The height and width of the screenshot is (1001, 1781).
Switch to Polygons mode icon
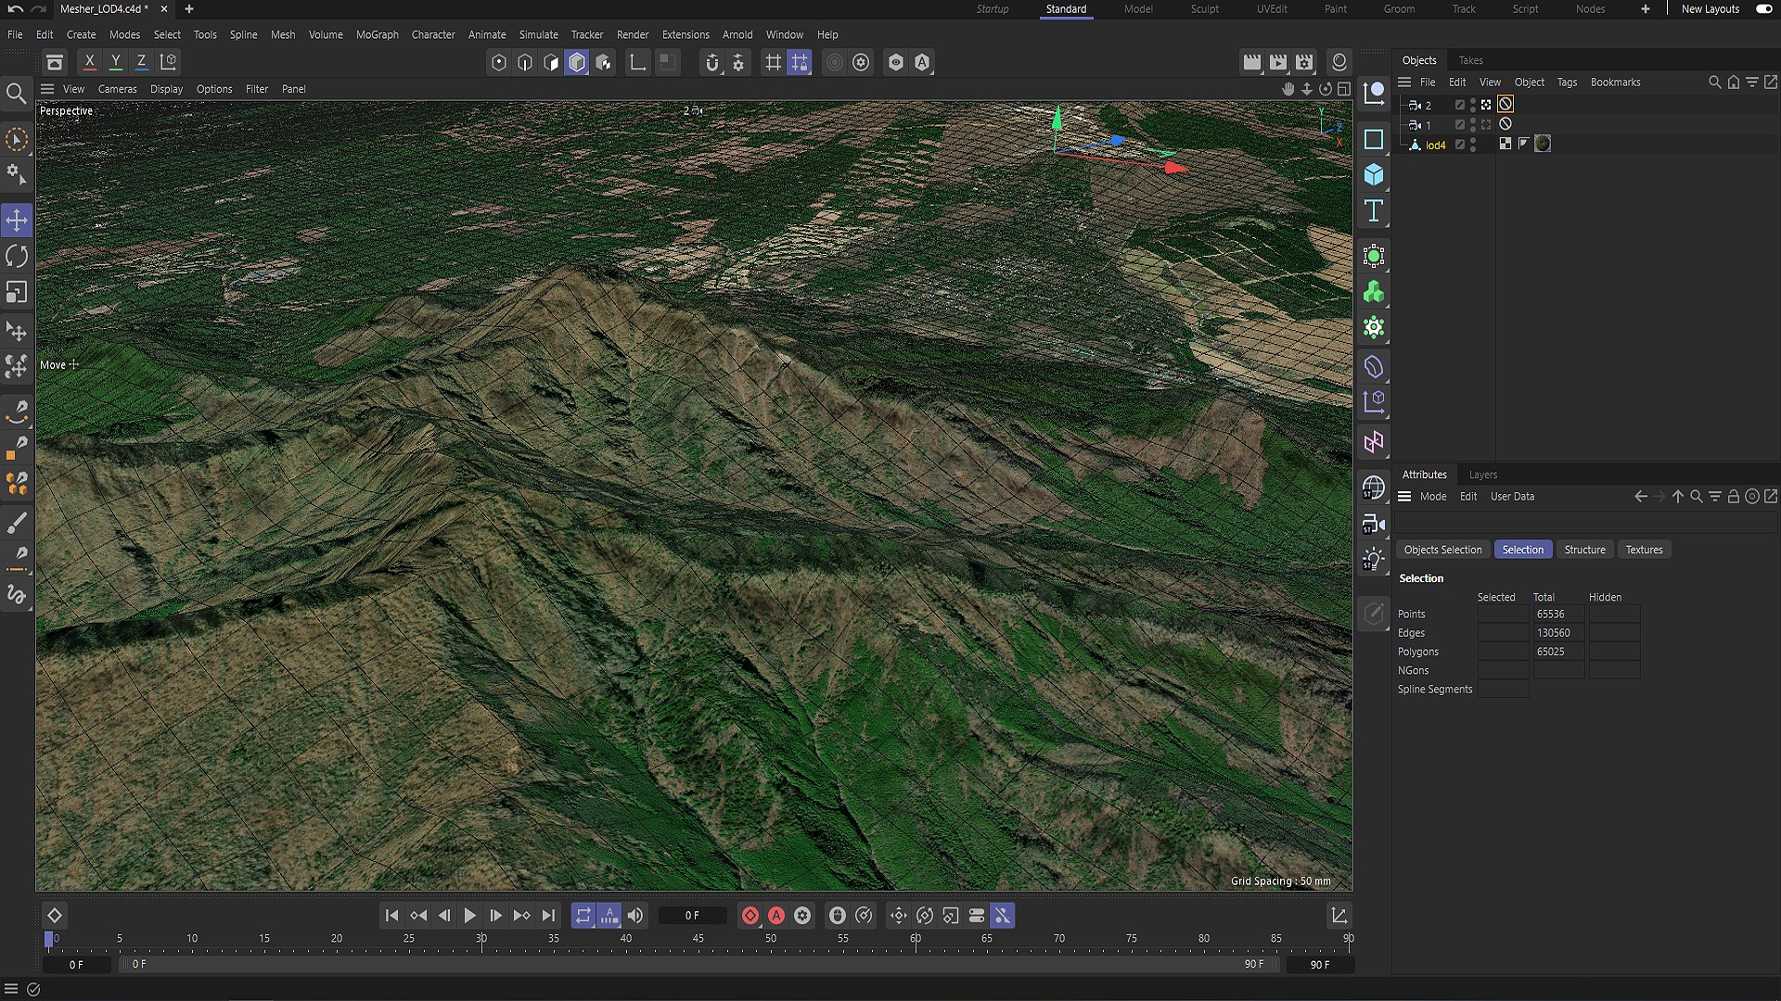pos(577,62)
